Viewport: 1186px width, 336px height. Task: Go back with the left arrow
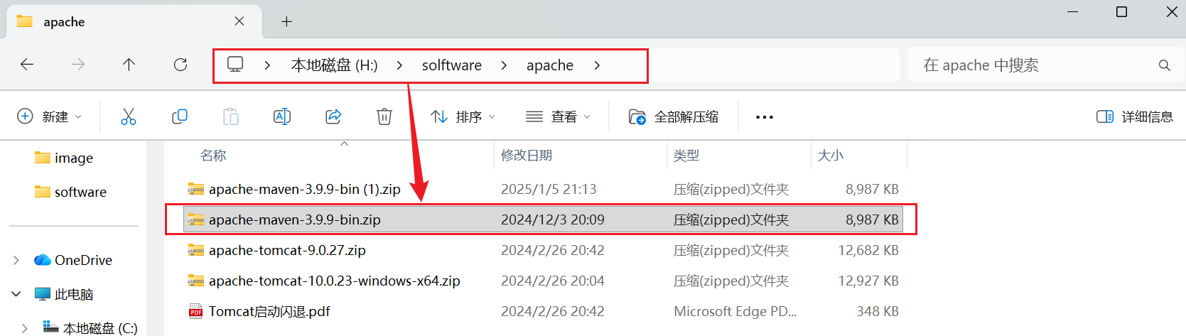pos(27,65)
